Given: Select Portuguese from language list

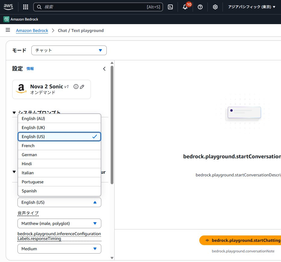Looking at the screenshot, I should (x=59, y=182).
